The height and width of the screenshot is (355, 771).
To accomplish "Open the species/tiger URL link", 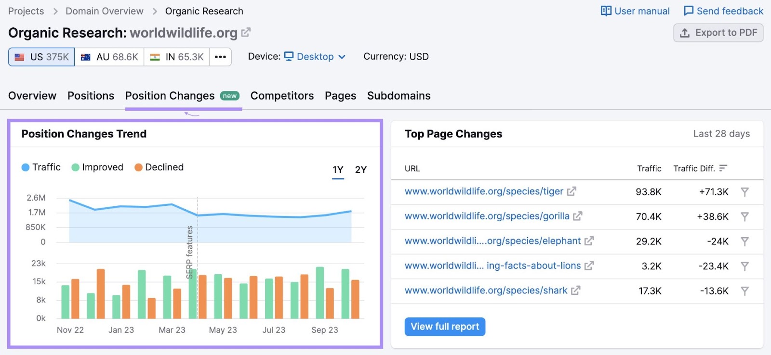I will 484,191.
